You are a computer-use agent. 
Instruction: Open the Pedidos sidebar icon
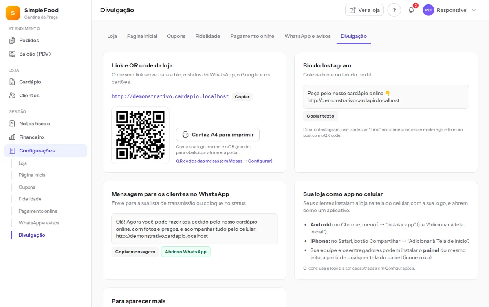[12, 40]
